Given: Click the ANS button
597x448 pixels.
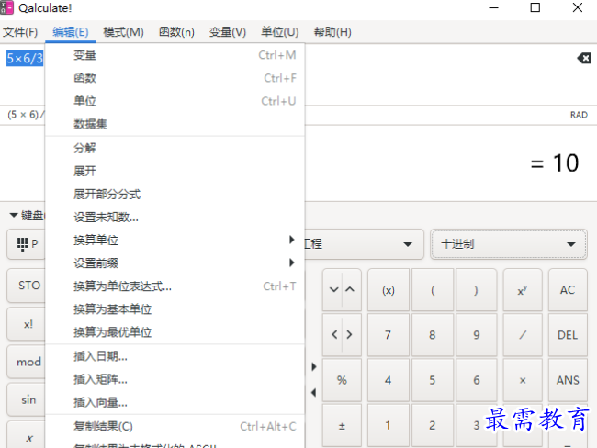Looking at the screenshot, I should pos(568,380).
